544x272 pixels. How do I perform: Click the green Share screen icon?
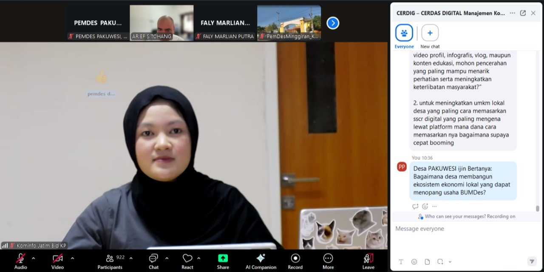223,258
